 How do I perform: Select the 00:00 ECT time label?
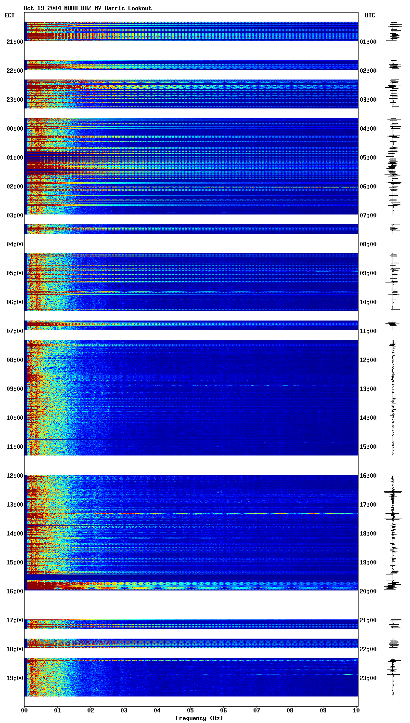pyautogui.click(x=14, y=129)
